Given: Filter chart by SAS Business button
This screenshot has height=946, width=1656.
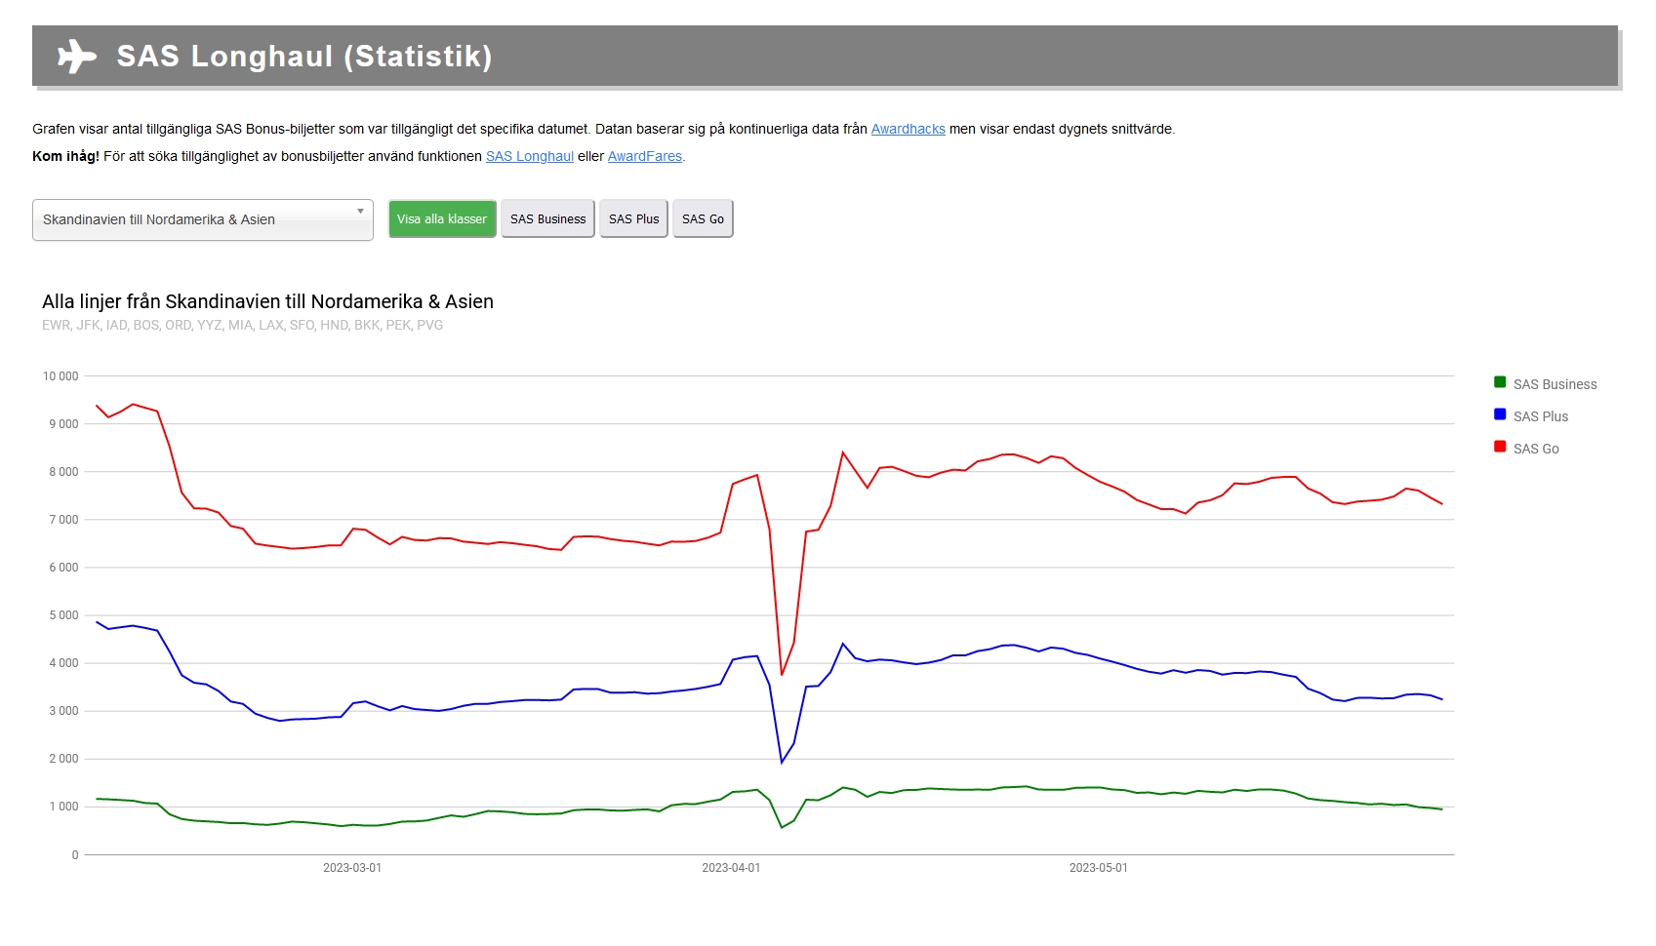Looking at the screenshot, I should [547, 219].
